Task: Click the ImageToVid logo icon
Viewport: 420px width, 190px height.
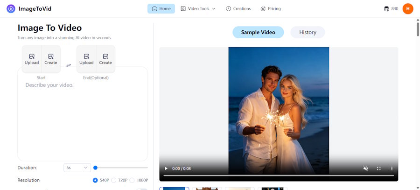Action: point(11,9)
